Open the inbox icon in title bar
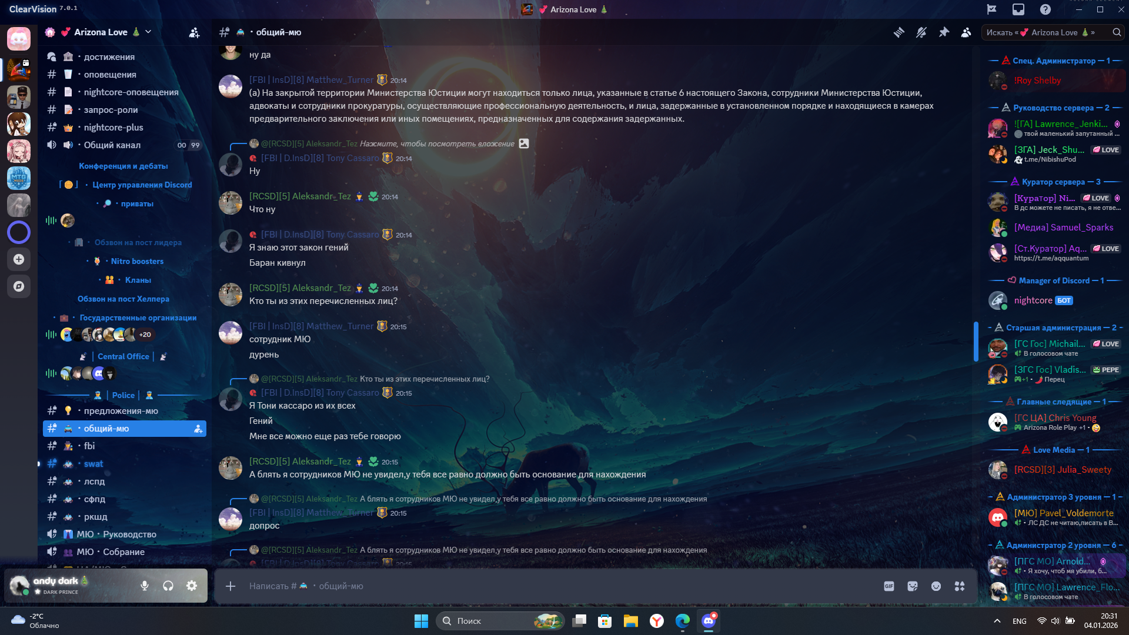Viewport: 1129px width, 635px height. tap(1018, 9)
